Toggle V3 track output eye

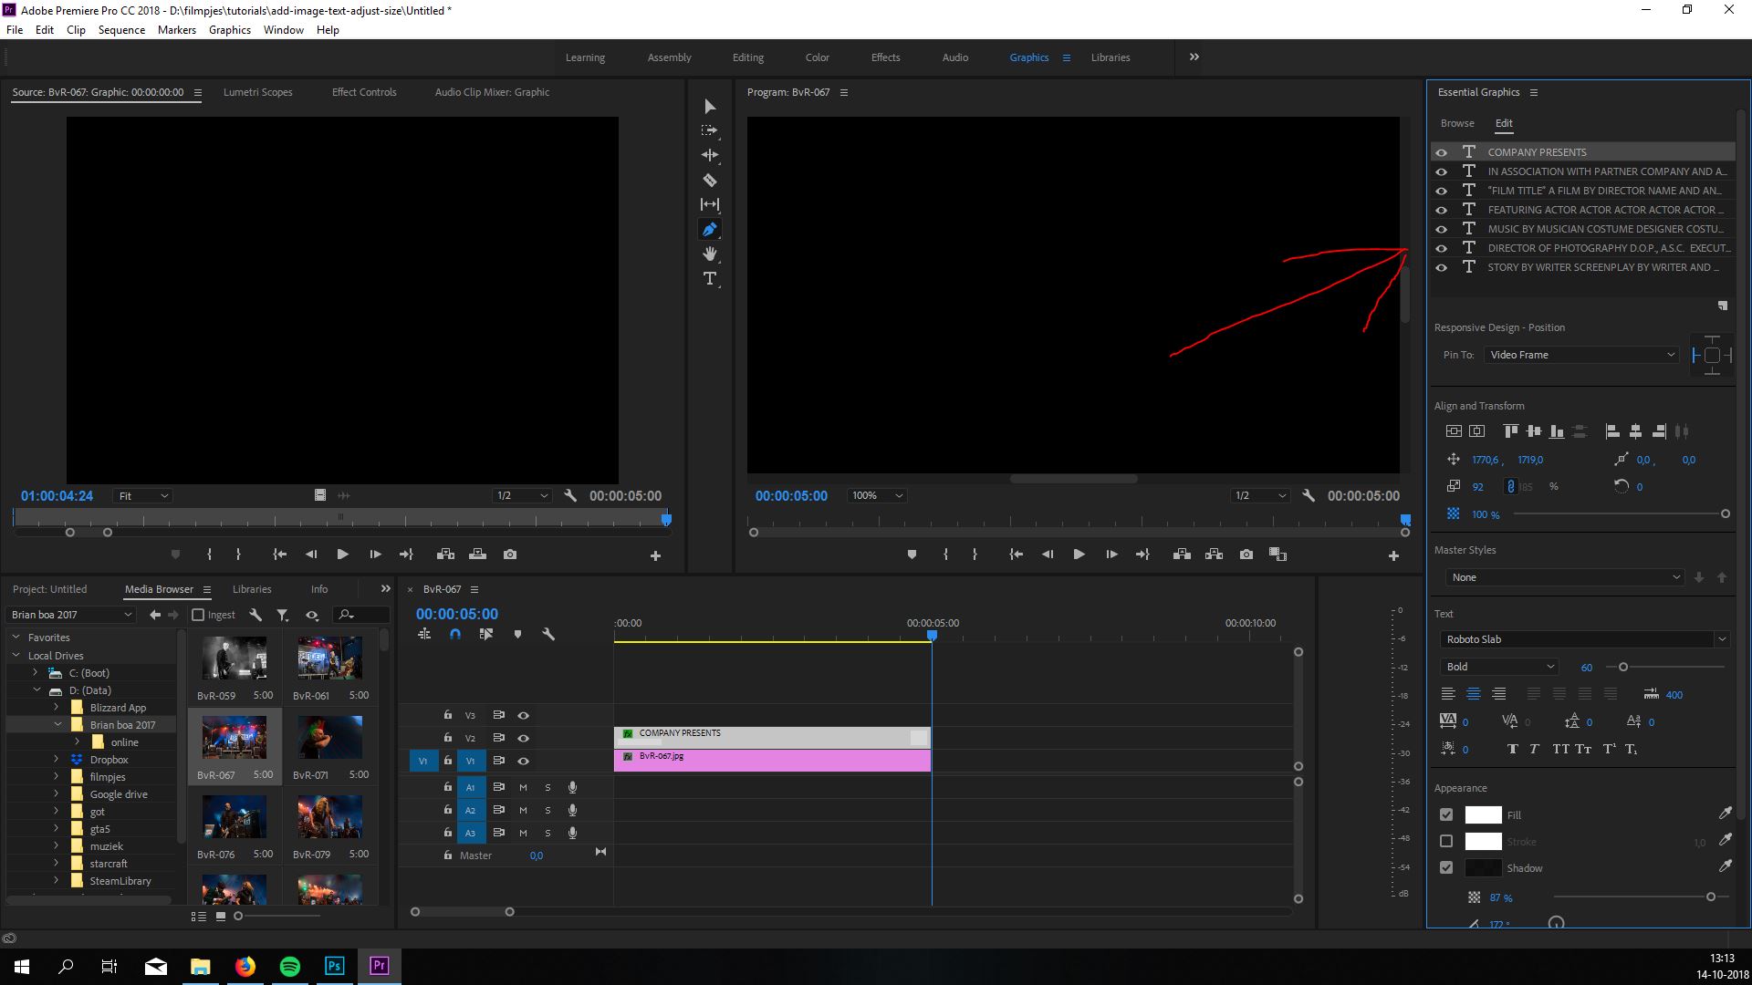pyautogui.click(x=524, y=715)
